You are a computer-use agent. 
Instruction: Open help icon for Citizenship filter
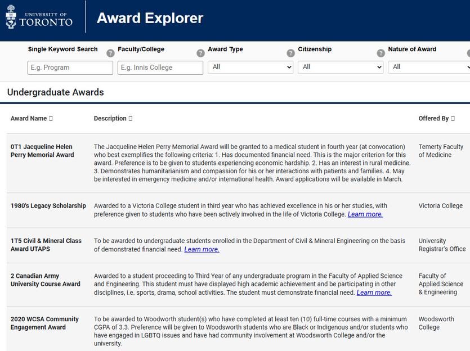pyautogui.click(x=381, y=53)
